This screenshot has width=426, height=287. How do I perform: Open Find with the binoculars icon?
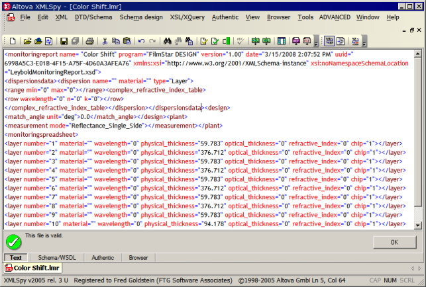(x=168, y=41)
